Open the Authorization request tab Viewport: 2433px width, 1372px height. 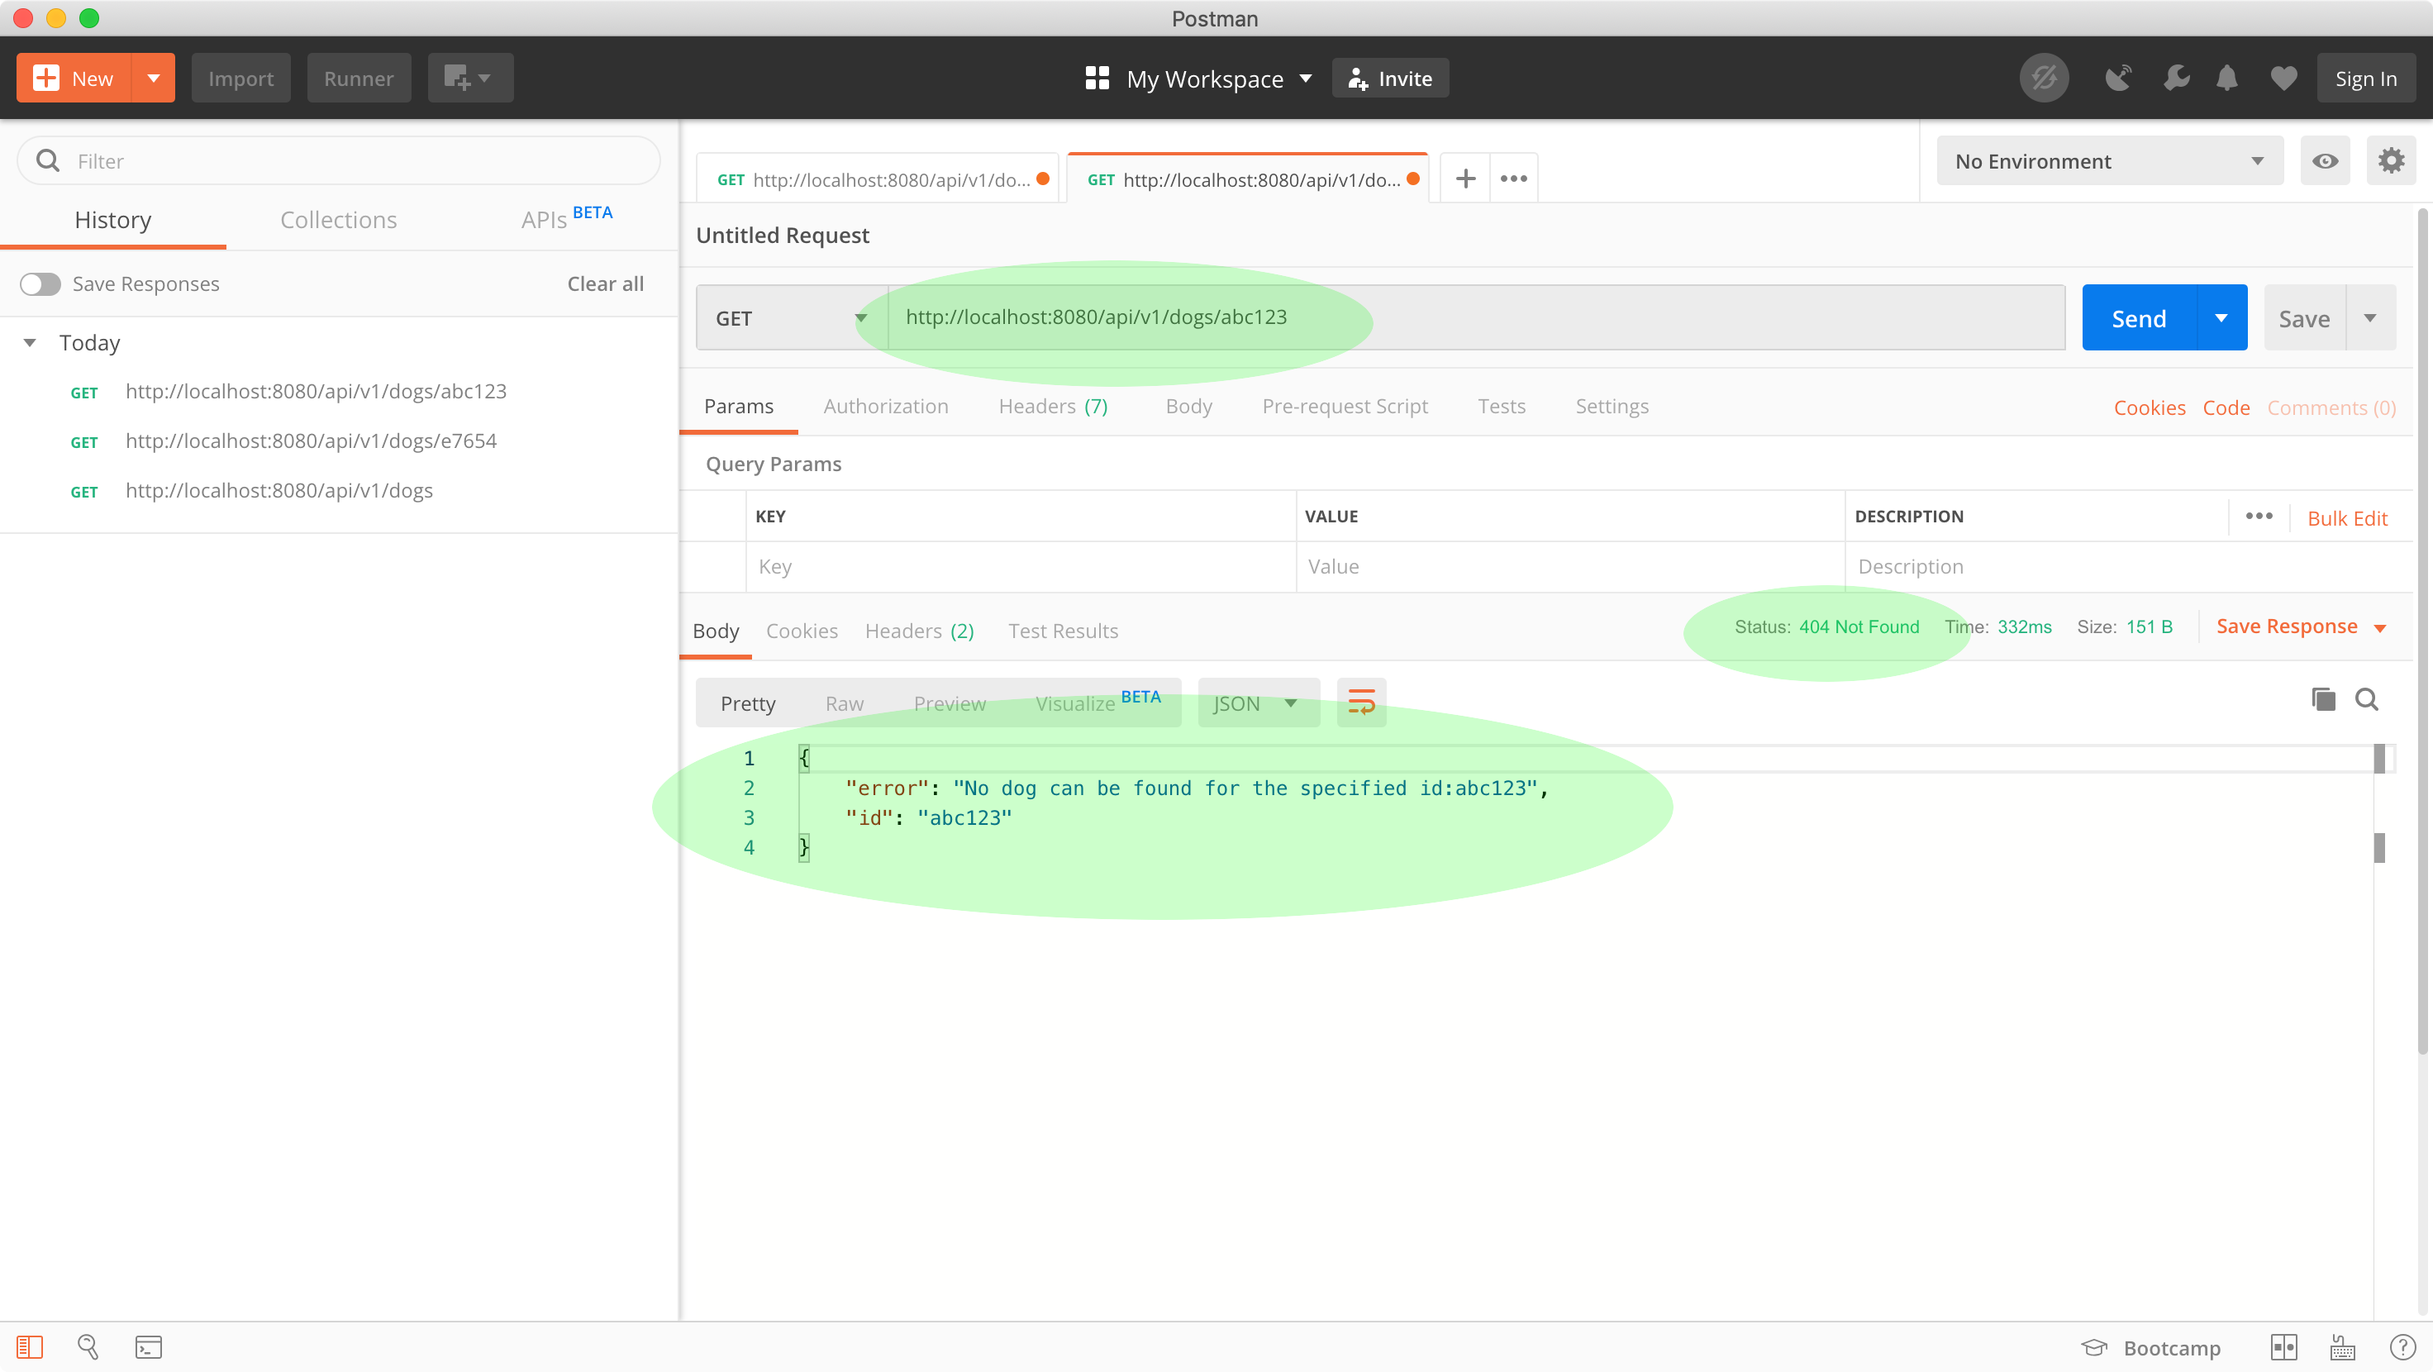885,407
